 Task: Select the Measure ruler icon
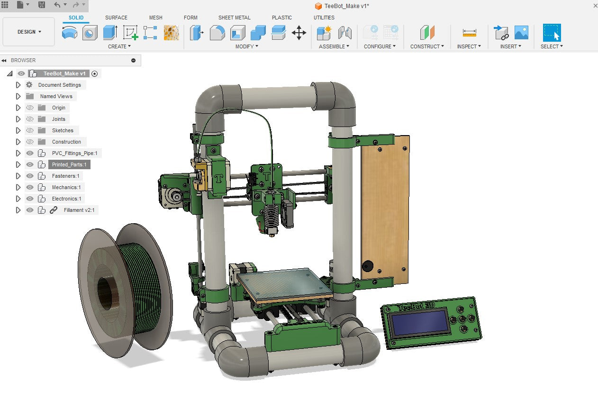coord(469,33)
